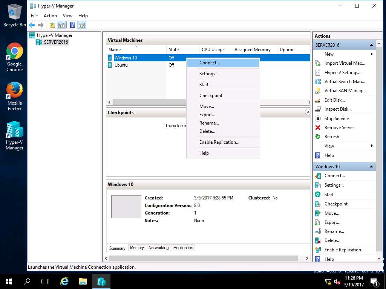
Task: Click Move in the Windows 10 actions section
Action: [x=332, y=213]
